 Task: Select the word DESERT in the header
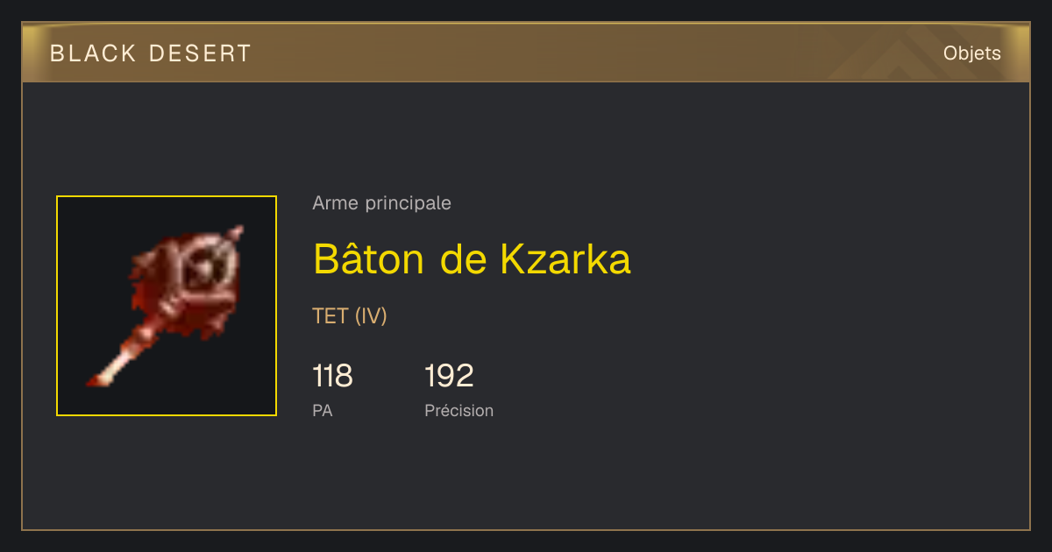pyautogui.click(x=200, y=53)
